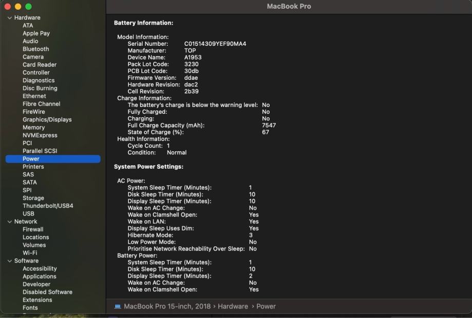Image resolution: width=472 pixels, height=318 pixels.
Task: Open Firewall under Network
Action: click(x=33, y=229)
